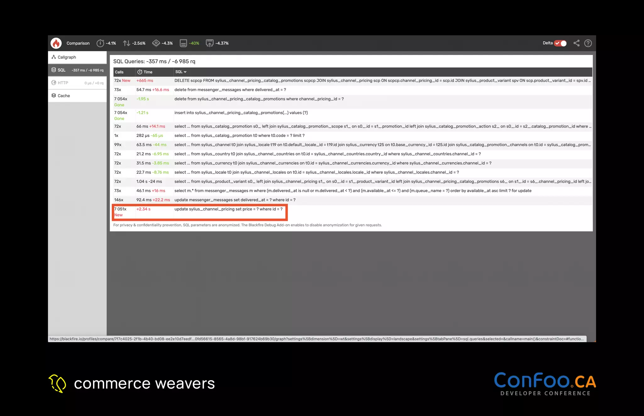The image size is (644, 416).
Task: Click the Comparison label in header
Action: coord(78,43)
